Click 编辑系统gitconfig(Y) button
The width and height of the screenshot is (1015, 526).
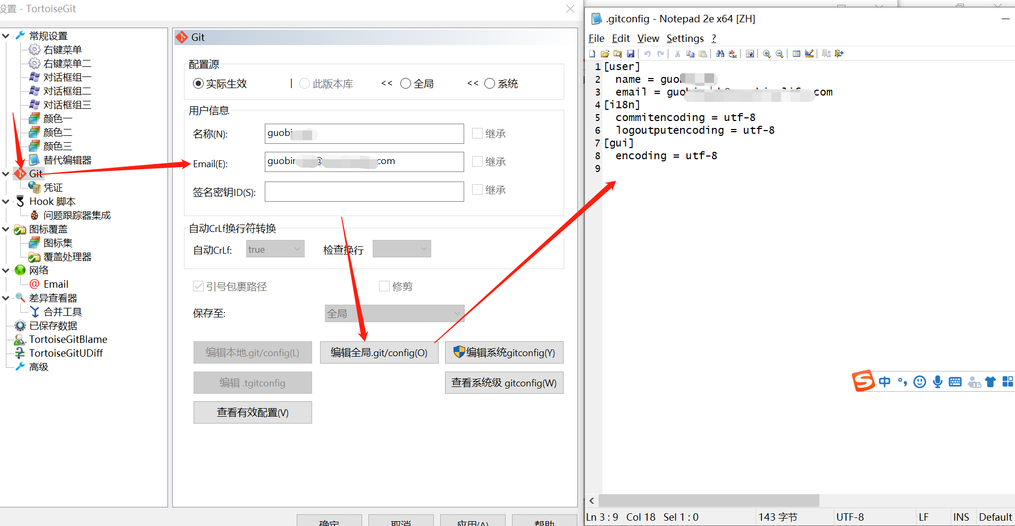pyautogui.click(x=504, y=352)
